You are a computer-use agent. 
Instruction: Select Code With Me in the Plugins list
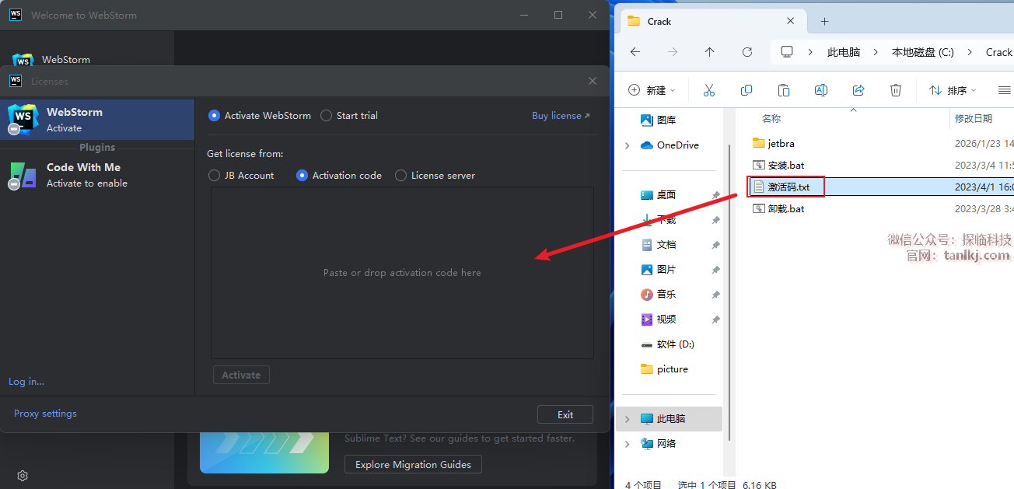point(83,175)
